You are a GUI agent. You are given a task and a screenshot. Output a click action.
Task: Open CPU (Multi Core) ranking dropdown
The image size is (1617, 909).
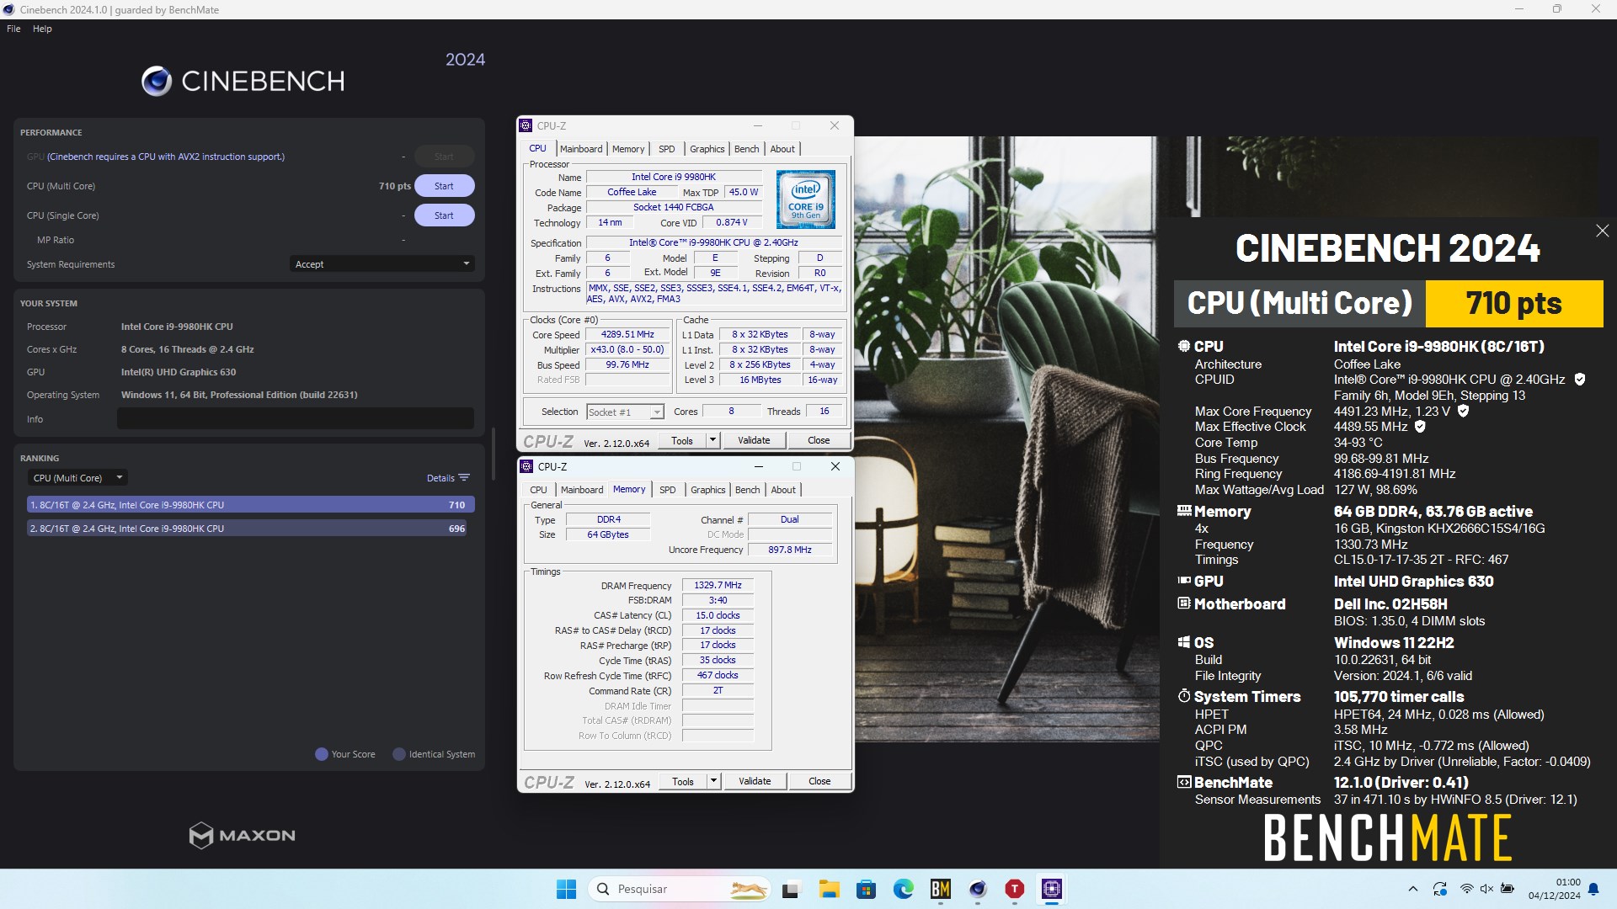click(x=77, y=478)
